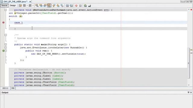The height and width of the screenshot is (108, 193).
Task: Open Back history dropdown arrow
Action: click(x=27, y=5)
